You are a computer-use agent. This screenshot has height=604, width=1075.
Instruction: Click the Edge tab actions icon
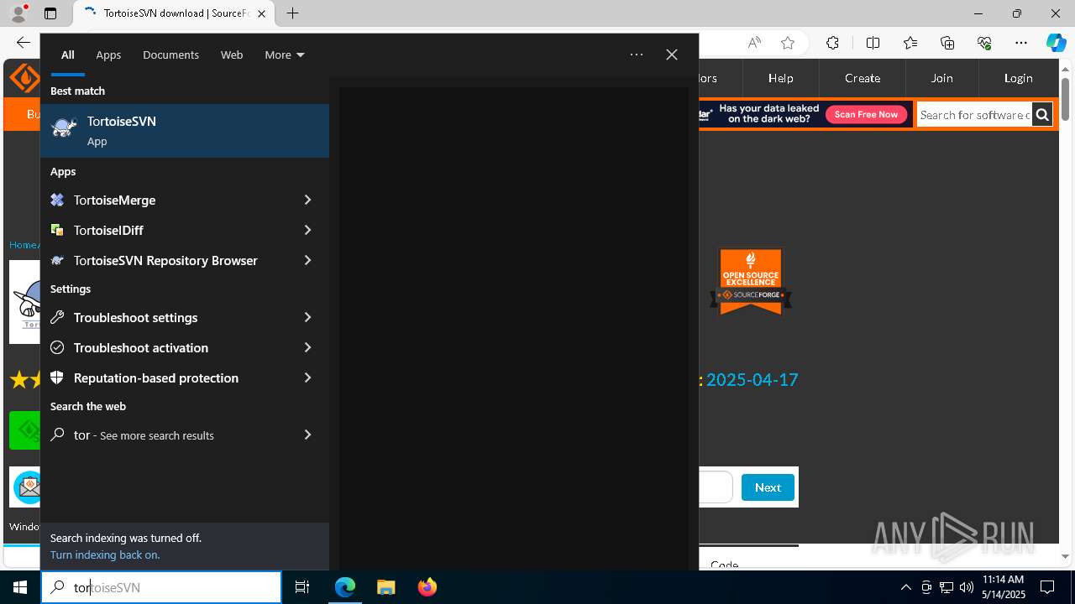(50, 13)
